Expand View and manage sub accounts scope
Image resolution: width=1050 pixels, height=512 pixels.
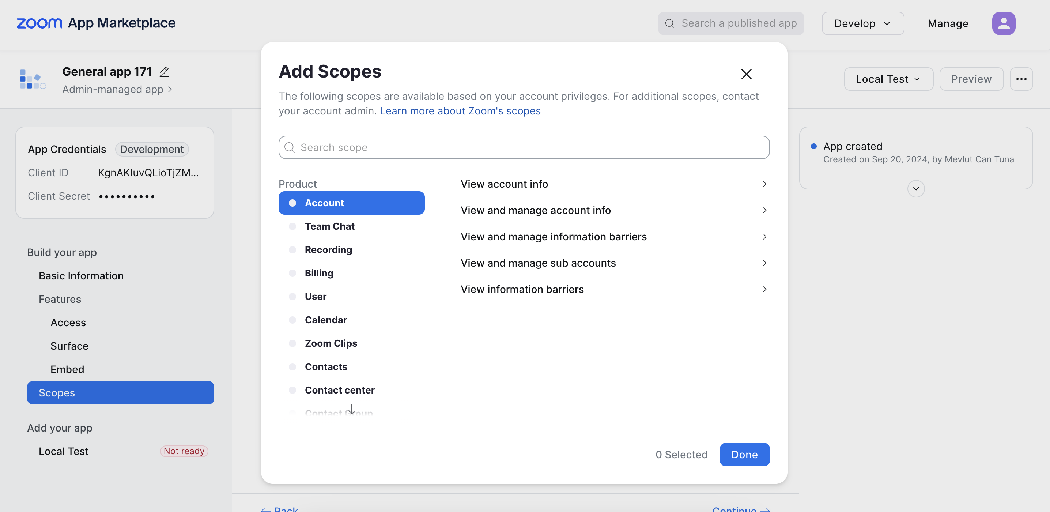[615, 263]
